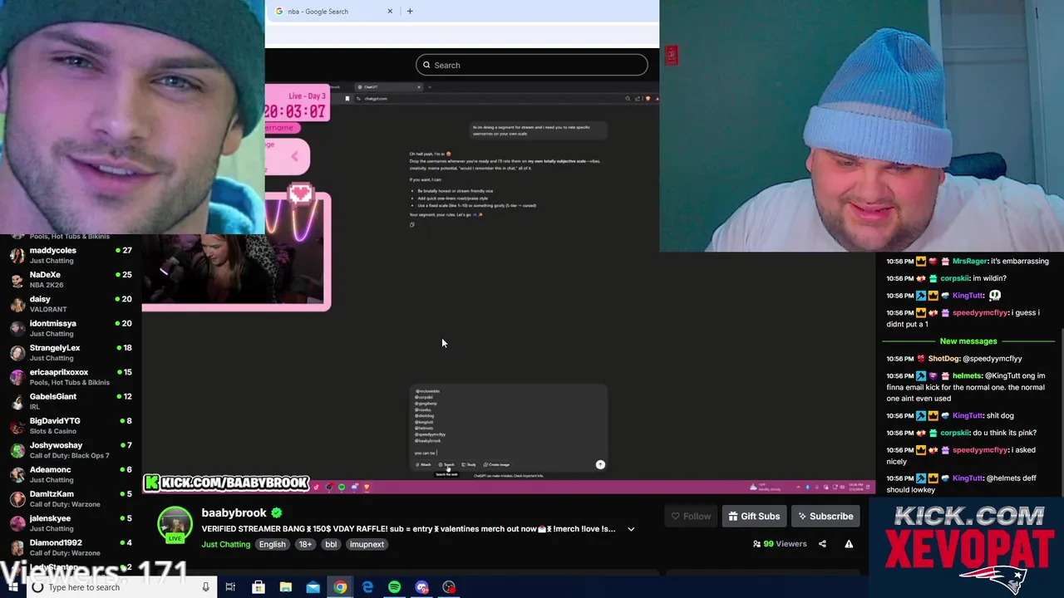Click the 99 Viewers count
Image resolution: width=1064 pixels, height=598 pixels.
(x=780, y=544)
